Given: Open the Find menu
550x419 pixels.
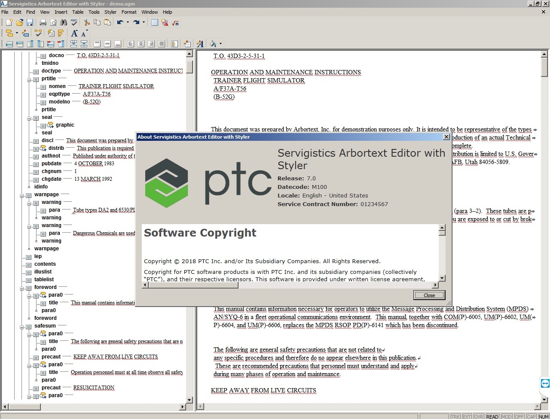Looking at the screenshot, I should point(31,12).
